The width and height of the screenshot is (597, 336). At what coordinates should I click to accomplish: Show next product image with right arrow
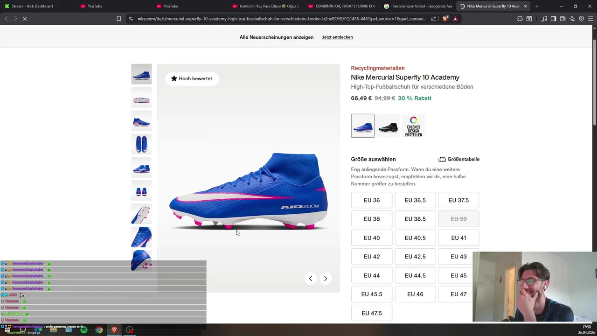(x=326, y=279)
